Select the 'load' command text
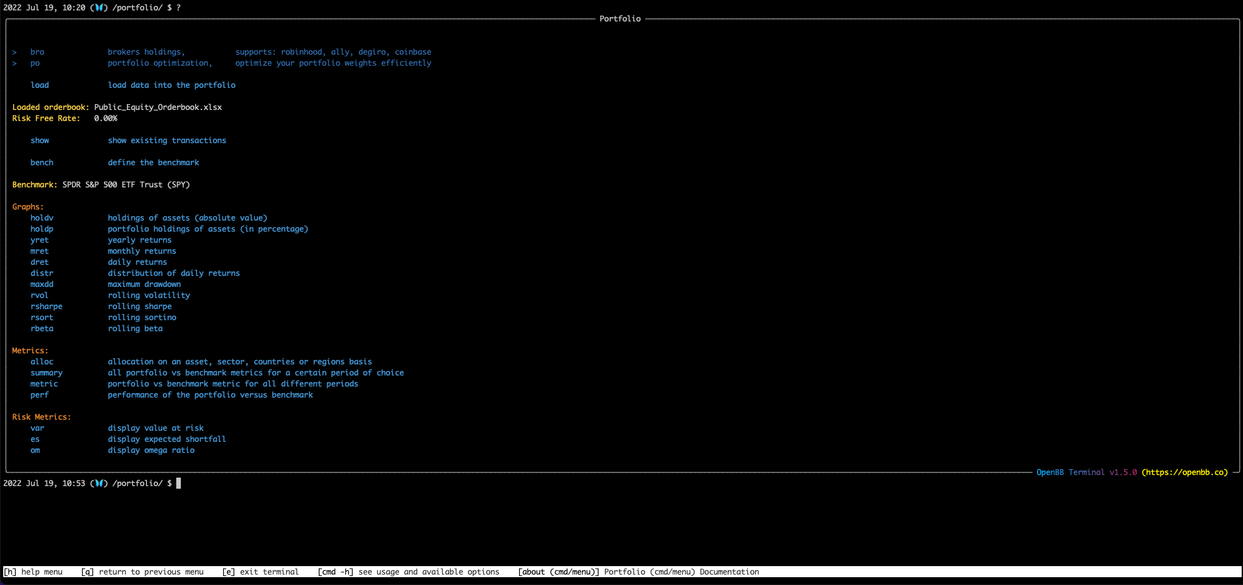The width and height of the screenshot is (1243, 585). click(x=40, y=85)
